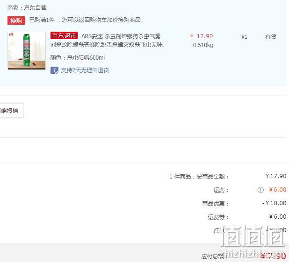Select the product price ¥ 17.90
This screenshot has width=289, height=262.
(202, 36)
